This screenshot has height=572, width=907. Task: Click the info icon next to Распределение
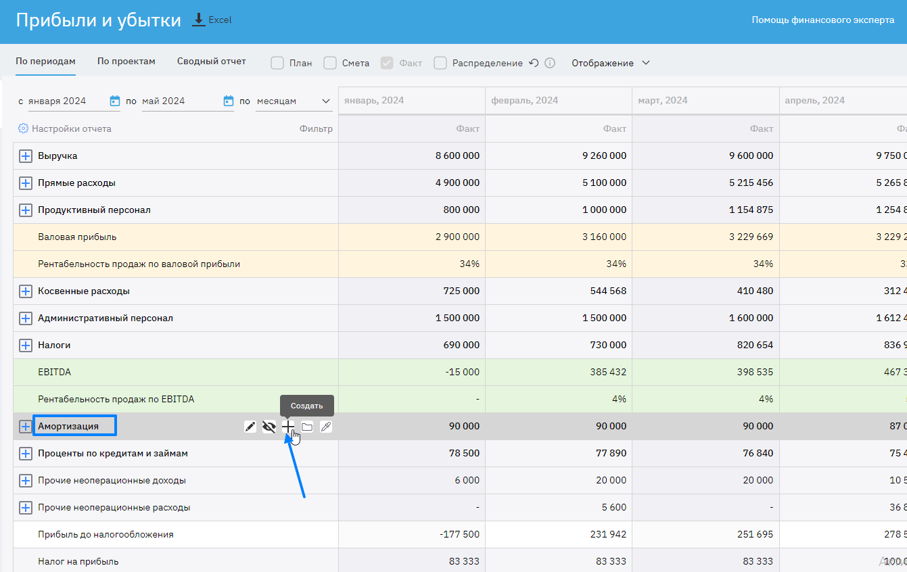(x=550, y=63)
